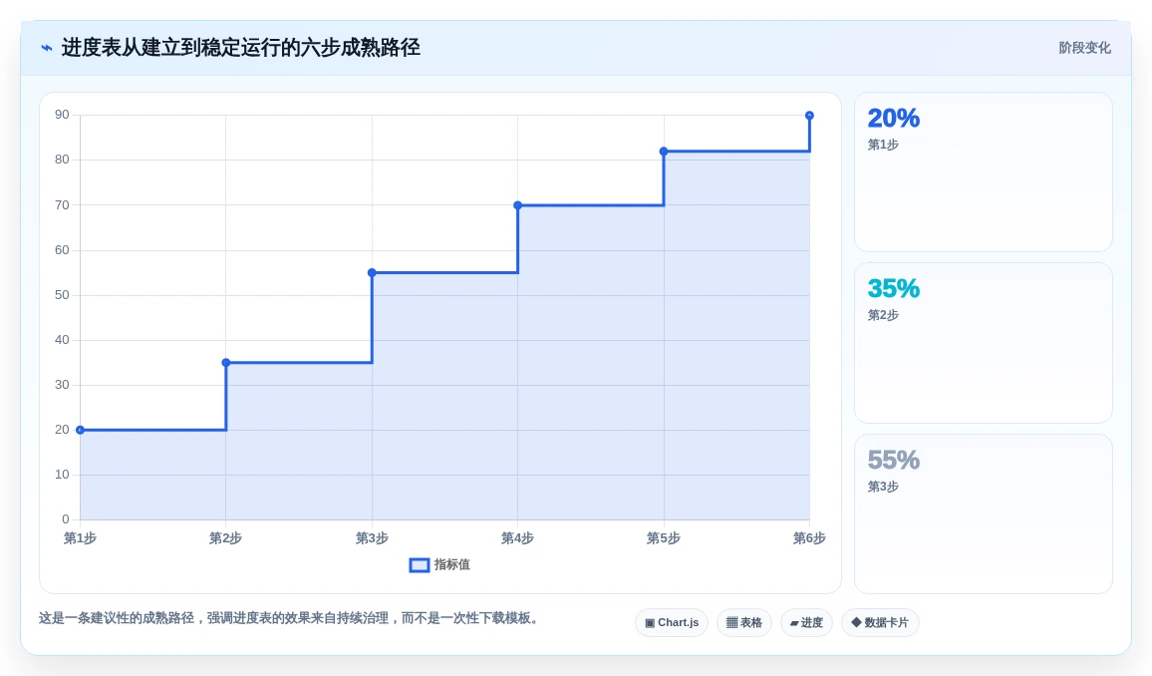Click the 50 y-axis value

(x=63, y=295)
